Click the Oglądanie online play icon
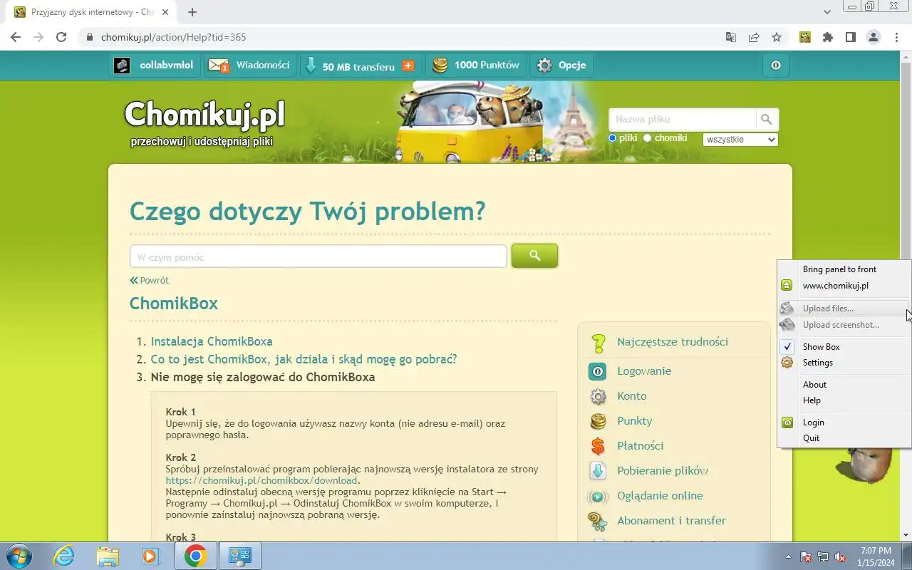 [598, 497]
